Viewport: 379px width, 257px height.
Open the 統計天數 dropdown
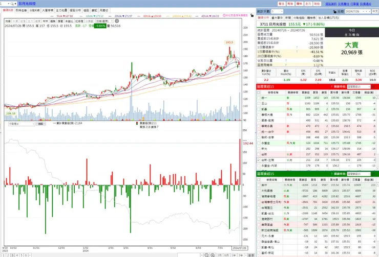pyautogui.click(x=277, y=11)
